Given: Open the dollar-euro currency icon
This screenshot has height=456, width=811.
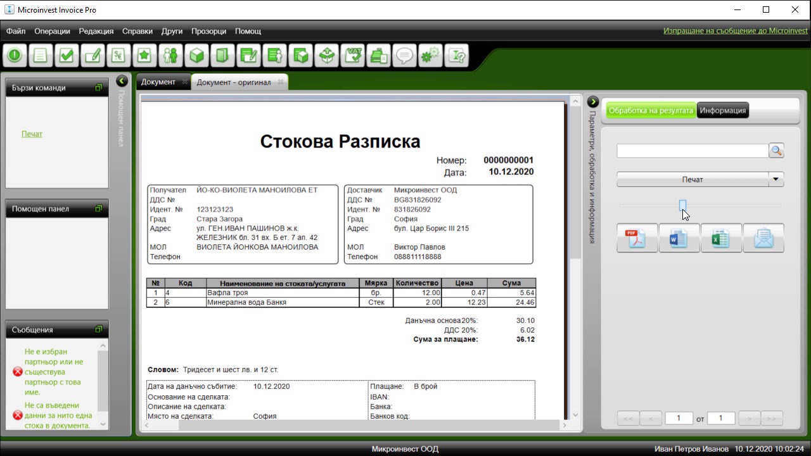Looking at the screenshot, I should coord(118,56).
